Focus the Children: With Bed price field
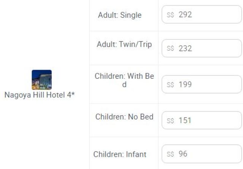This screenshot has width=243, height=169. tap(202, 84)
